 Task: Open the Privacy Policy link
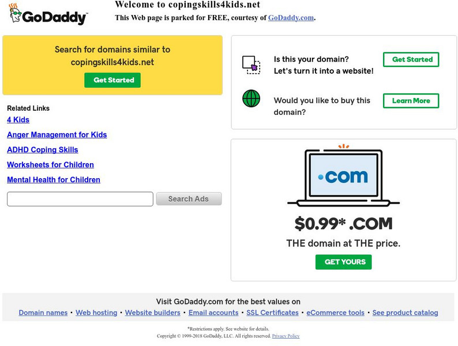click(286, 336)
